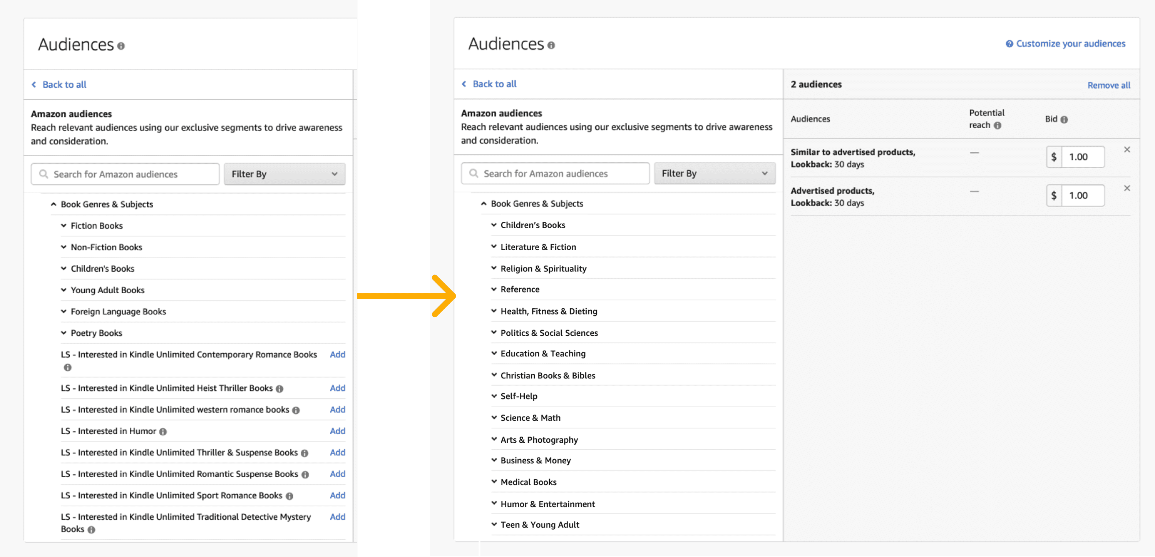1155x557 pixels.
Task: Click search magnifier icon in right panel
Action: pyautogui.click(x=474, y=173)
